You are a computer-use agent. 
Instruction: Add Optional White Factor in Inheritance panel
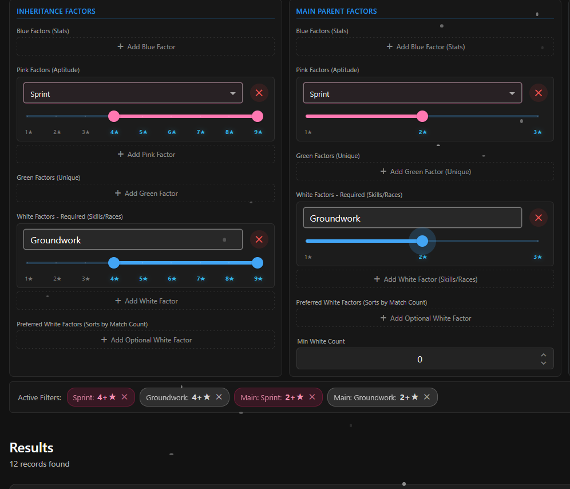(x=145, y=340)
